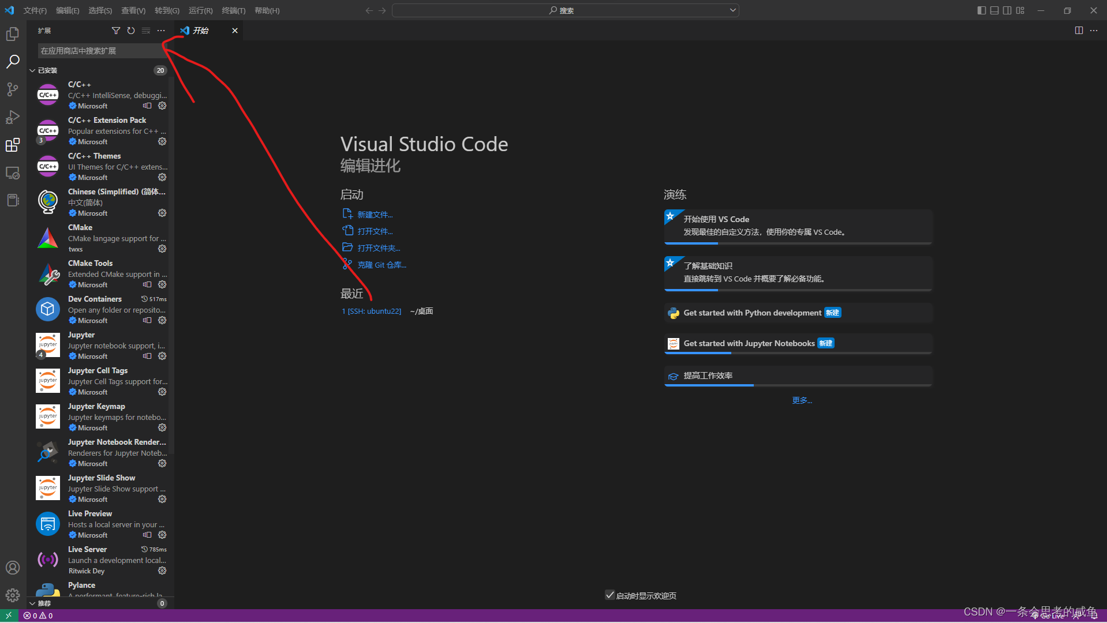Image resolution: width=1107 pixels, height=623 pixels.
Task: Click Open File link
Action: point(375,231)
